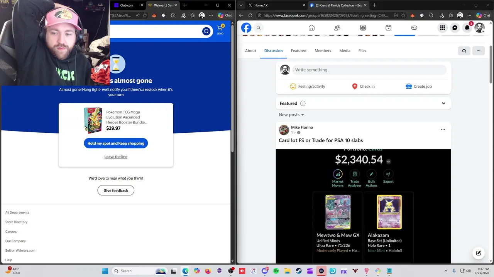Screen dimensions: 494x277
Task: Open Facebook Home icon in top navigation
Action: [x=311, y=28]
